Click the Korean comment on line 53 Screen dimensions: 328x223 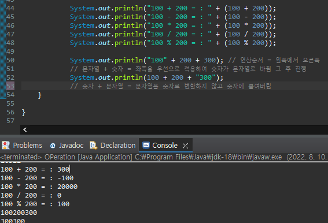pos(171,86)
